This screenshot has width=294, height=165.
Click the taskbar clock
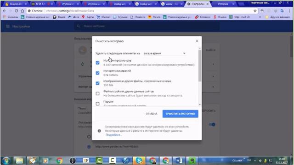(x=282, y=161)
